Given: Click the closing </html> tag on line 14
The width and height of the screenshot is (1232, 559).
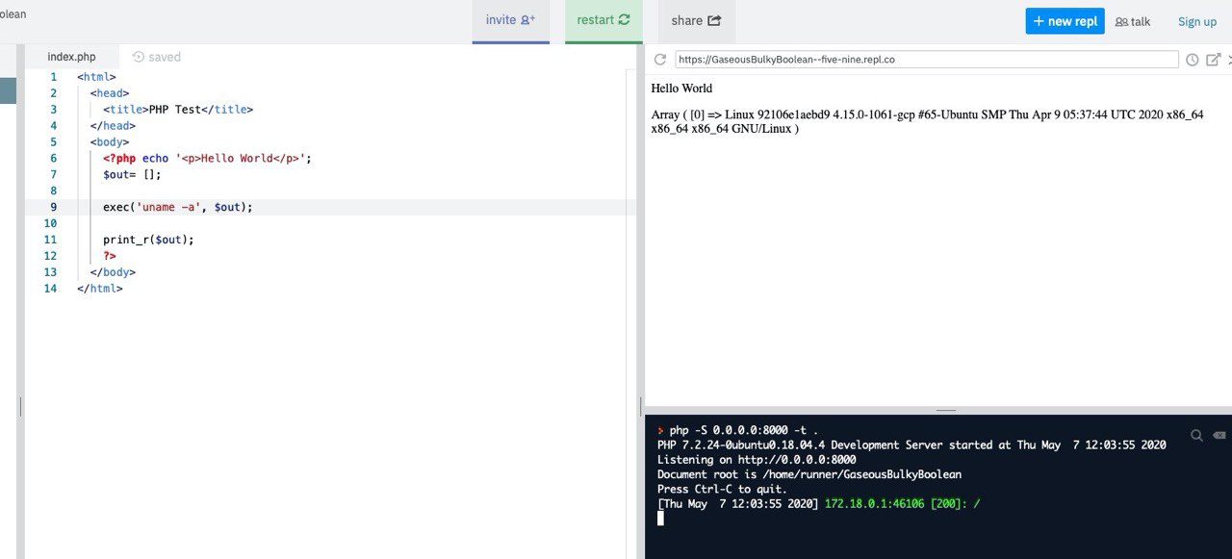Looking at the screenshot, I should 100,288.
